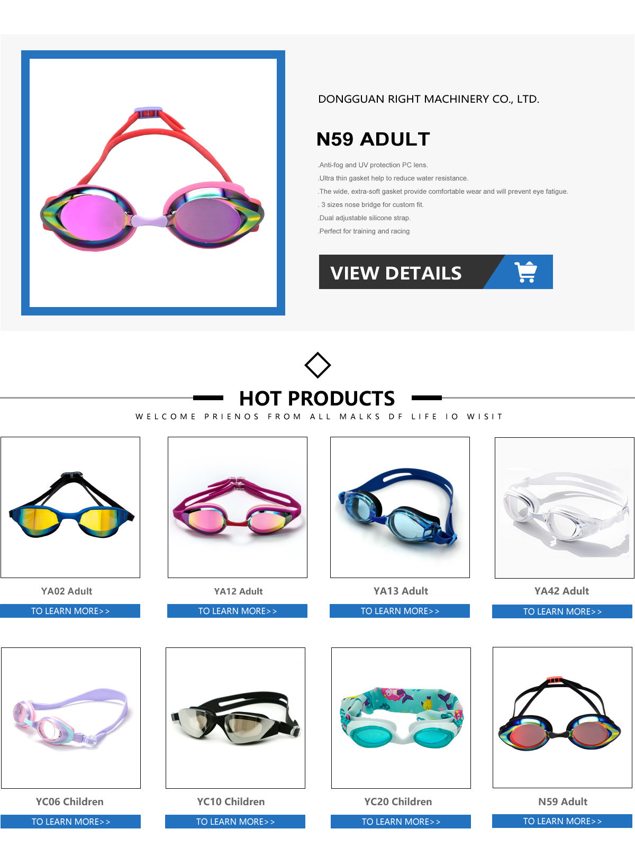Viewport: 635px width, 856px height.
Task: Click To Learn More under YA13 Adult
Action: [400, 611]
